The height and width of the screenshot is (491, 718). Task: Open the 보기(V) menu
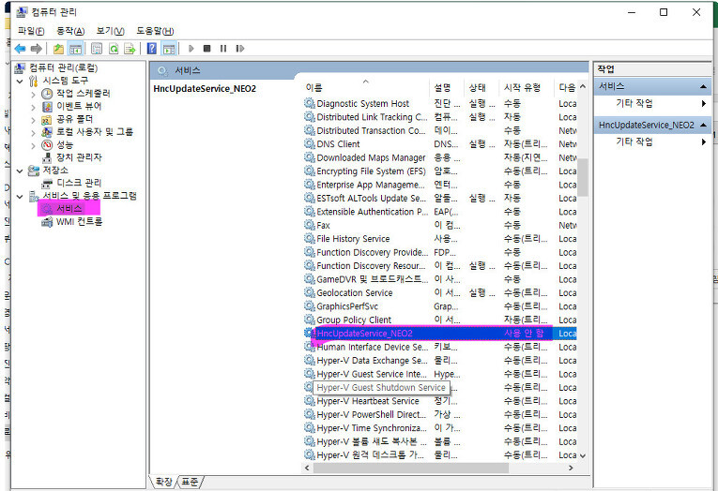tap(110, 31)
